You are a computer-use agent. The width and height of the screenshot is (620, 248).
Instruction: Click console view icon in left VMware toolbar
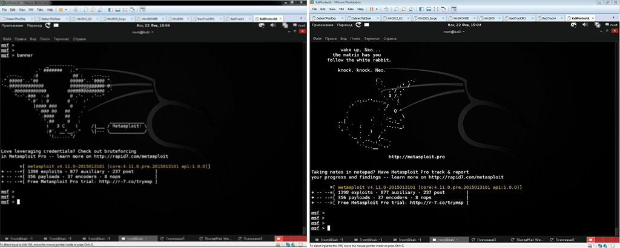click(x=142, y=10)
